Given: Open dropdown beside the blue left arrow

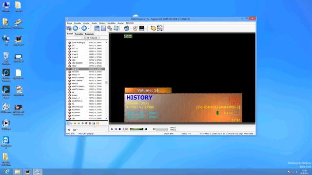Looking at the screenshot, I should pos(79,28).
